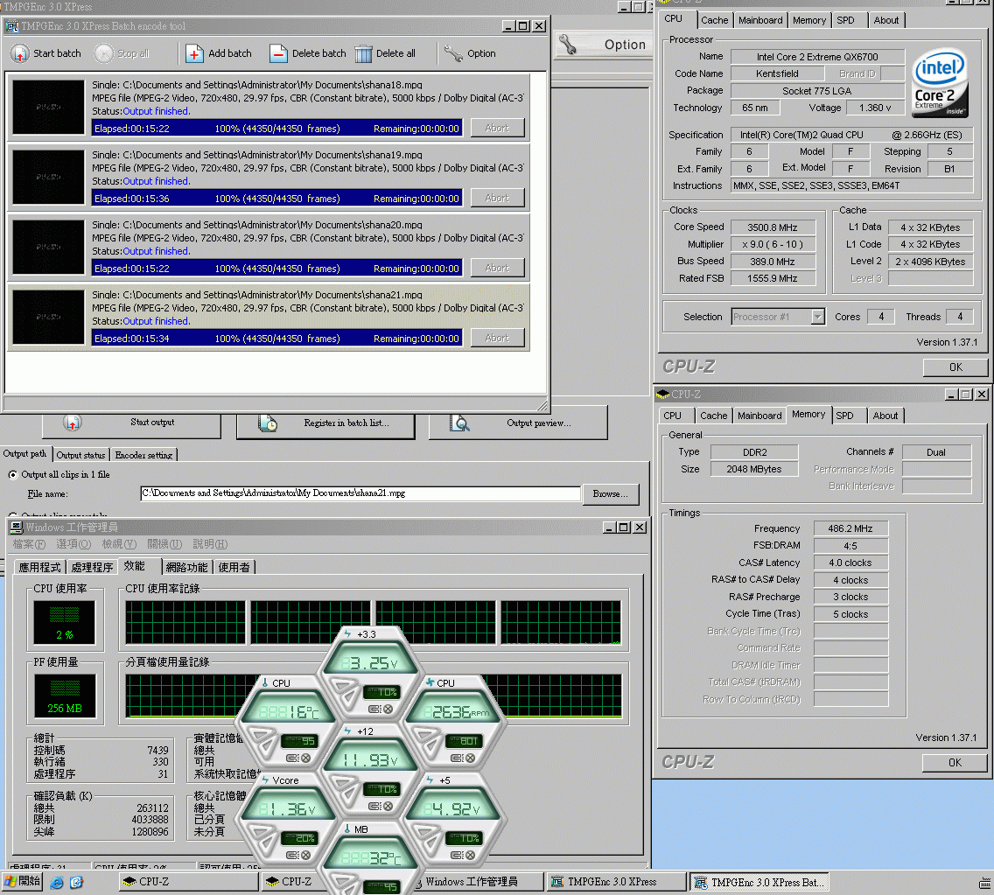
Task: Click the Register in batch list icon
Action: coord(268,423)
